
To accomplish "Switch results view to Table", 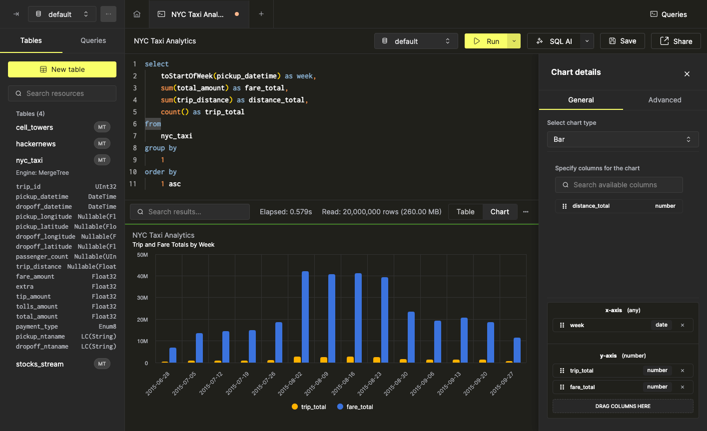I will (x=465, y=212).
